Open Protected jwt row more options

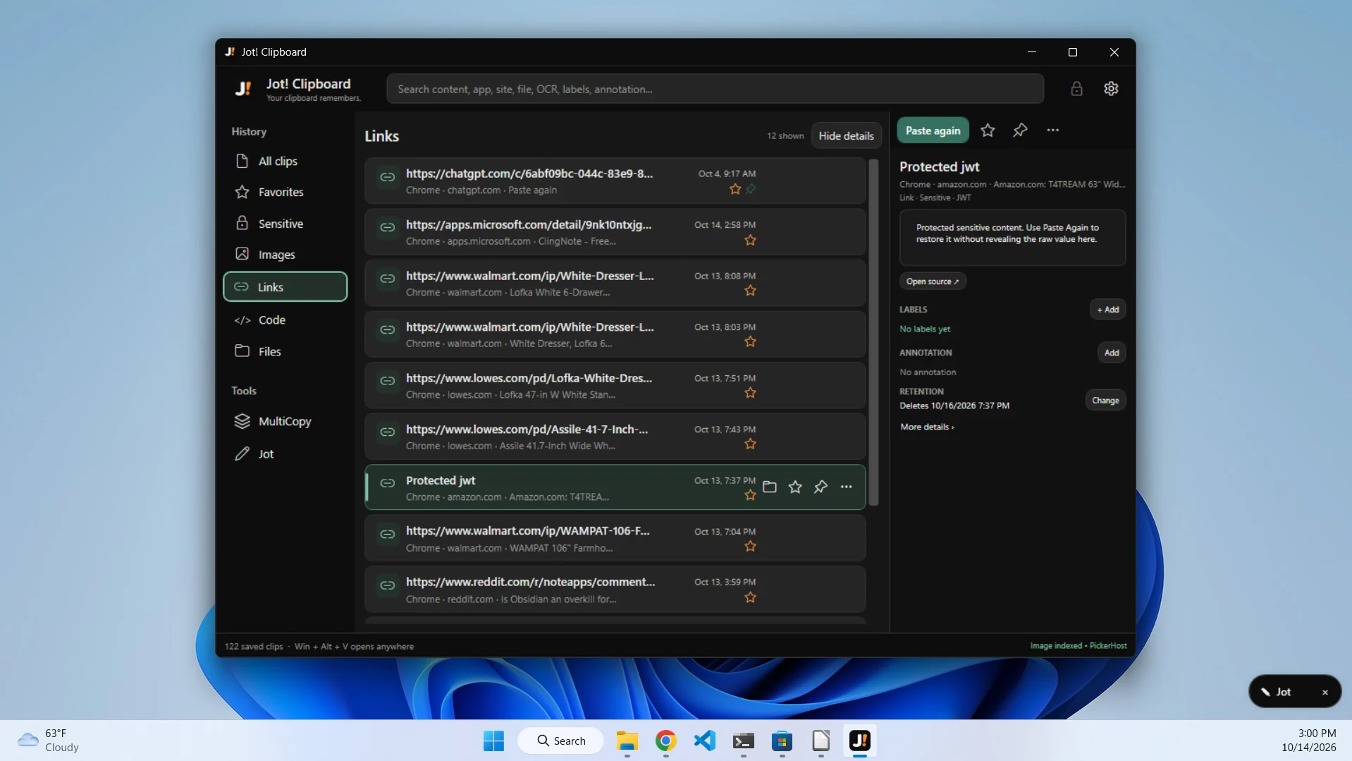coord(846,487)
